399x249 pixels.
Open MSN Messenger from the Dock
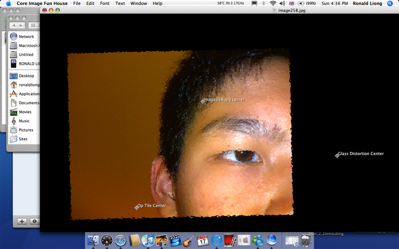(258, 240)
